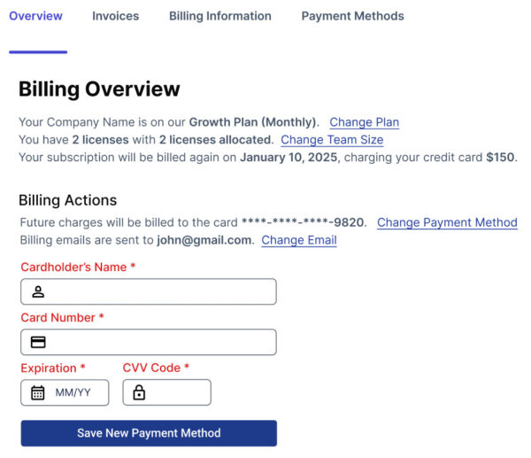Click the credit card icon in Card Number field
This screenshot has height=458, width=531.
point(38,342)
